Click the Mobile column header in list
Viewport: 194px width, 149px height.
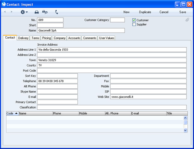pos(92,113)
